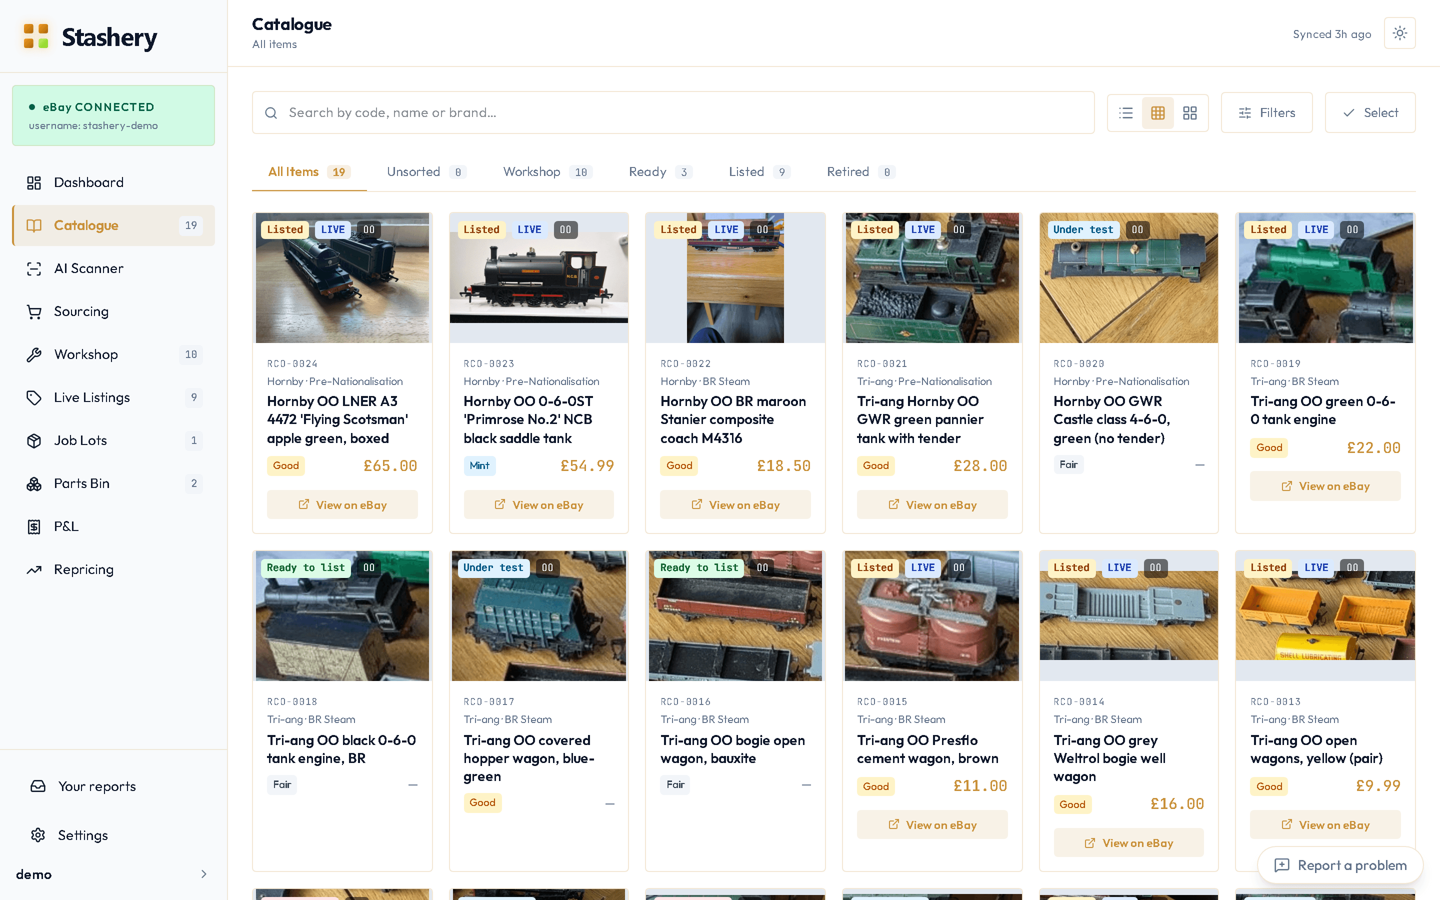
Task: Enable Select mode for items
Action: [x=1370, y=112]
